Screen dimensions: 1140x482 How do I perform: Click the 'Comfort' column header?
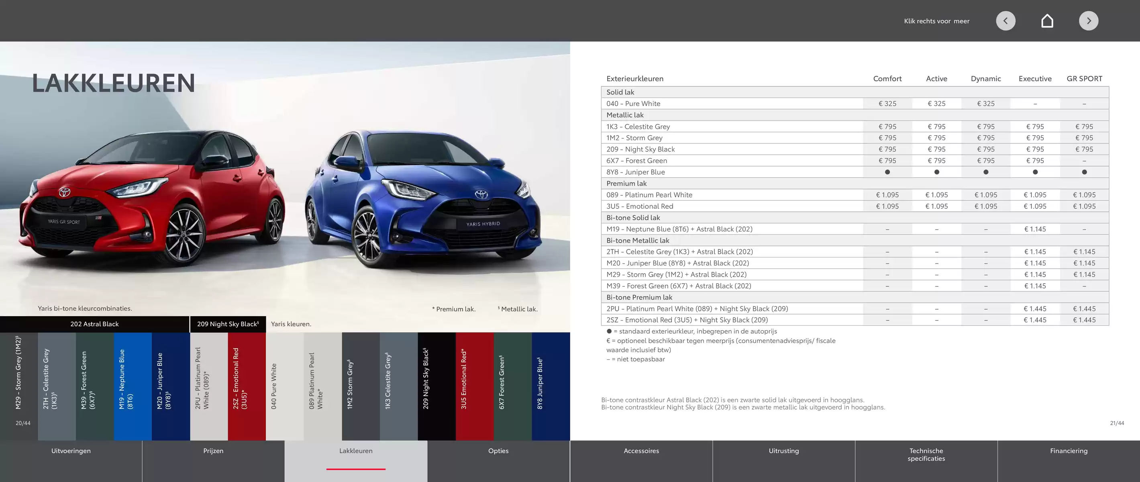coord(887,79)
